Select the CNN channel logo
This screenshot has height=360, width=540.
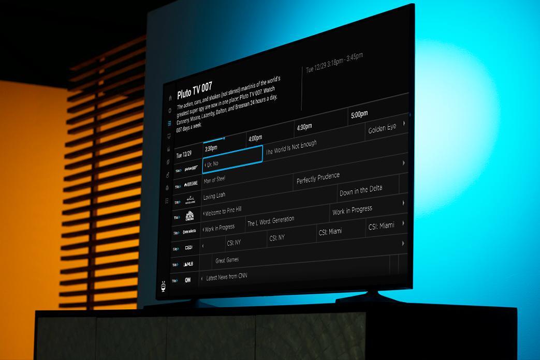point(188,280)
